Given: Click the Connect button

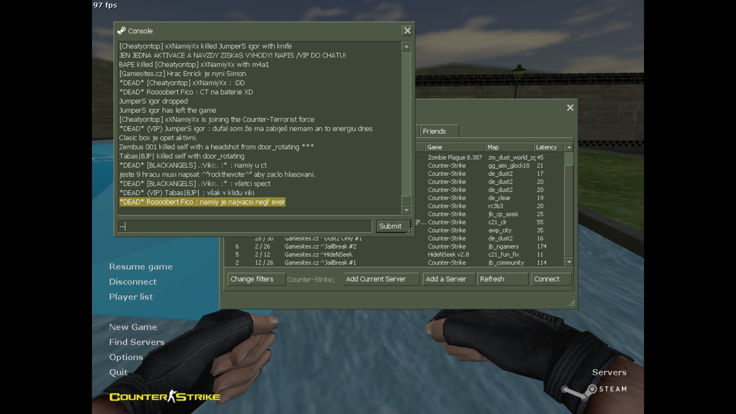Looking at the screenshot, I should coord(551,279).
